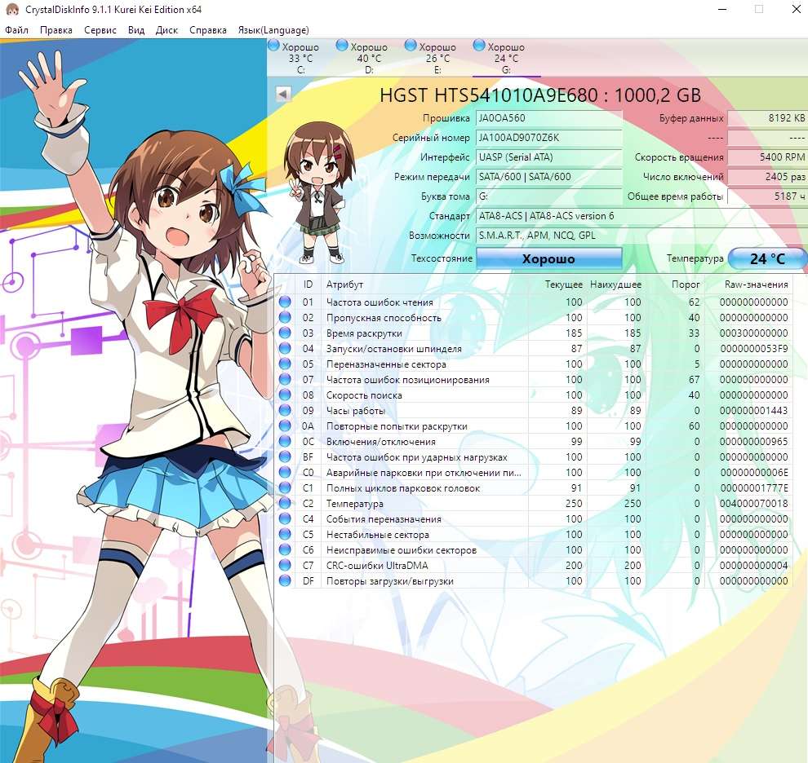This screenshot has height=763, width=808.
Task: Open the Справка menu
Action: pos(207,30)
